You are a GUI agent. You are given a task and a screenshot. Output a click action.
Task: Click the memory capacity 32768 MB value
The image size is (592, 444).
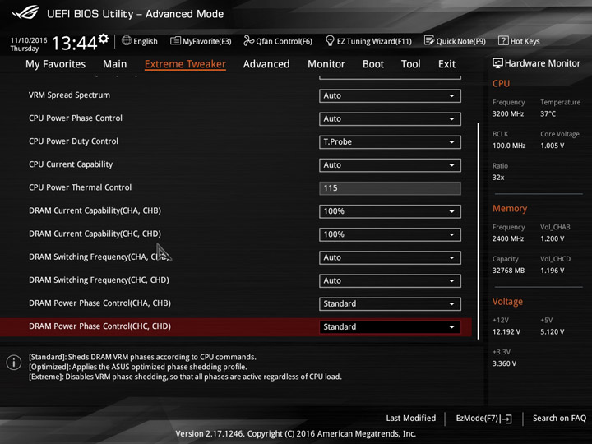coord(508,271)
